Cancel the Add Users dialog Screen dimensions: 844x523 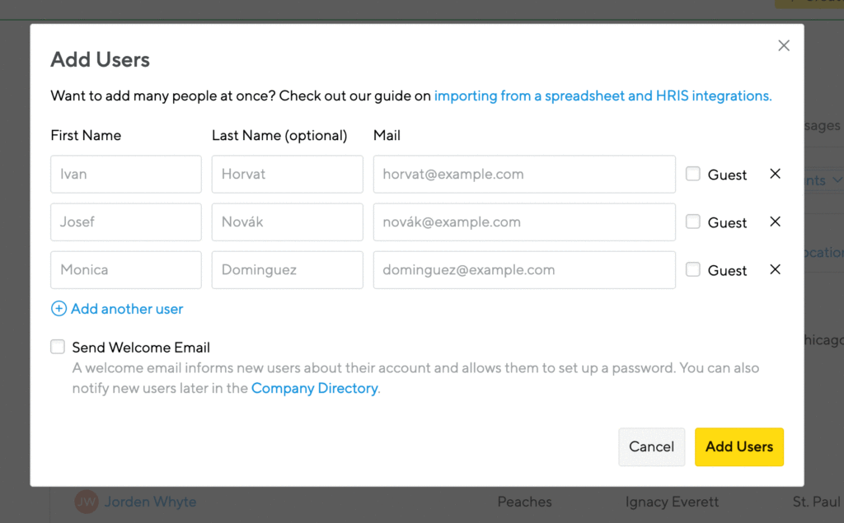coord(651,446)
